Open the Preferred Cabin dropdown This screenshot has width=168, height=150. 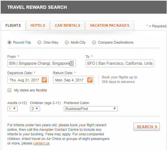(91, 109)
